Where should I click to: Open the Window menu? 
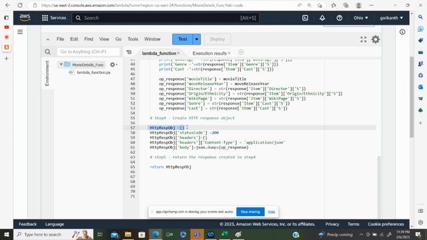152,39
